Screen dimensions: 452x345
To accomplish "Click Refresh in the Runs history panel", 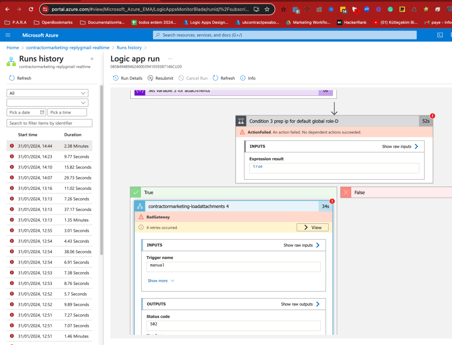I will pos(20,78).
